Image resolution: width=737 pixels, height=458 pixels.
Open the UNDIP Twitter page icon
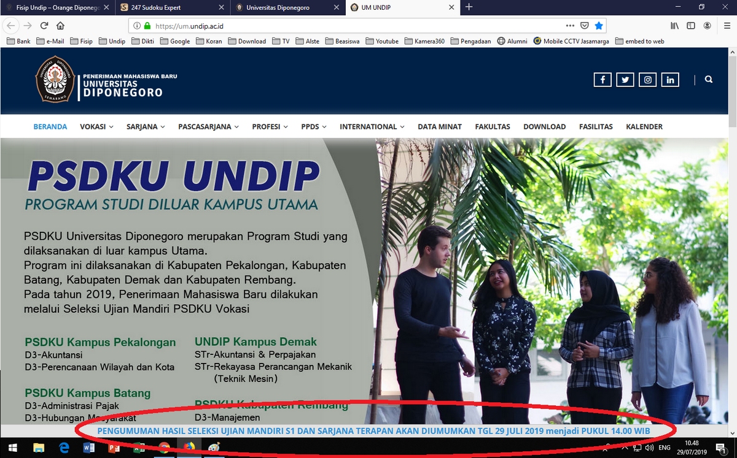click(x=625, y=80)
